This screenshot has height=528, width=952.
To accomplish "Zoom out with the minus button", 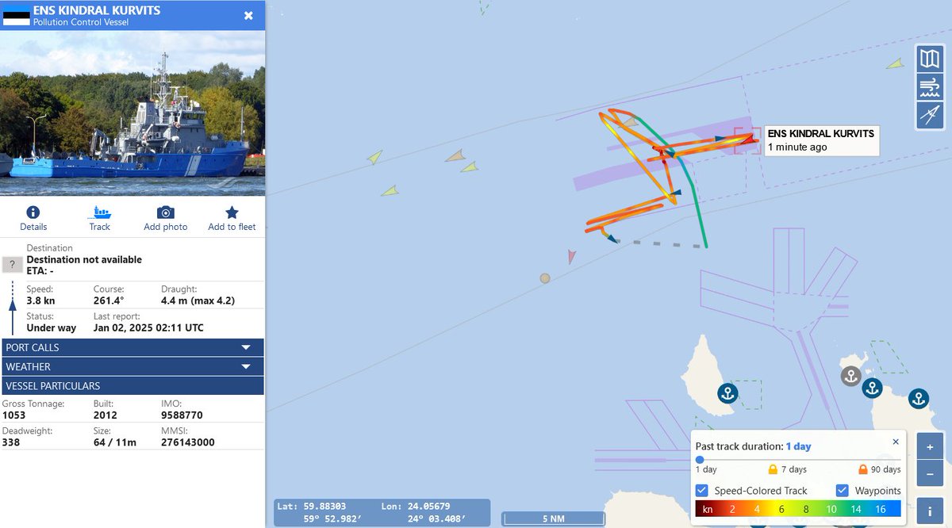I will 929,475.
